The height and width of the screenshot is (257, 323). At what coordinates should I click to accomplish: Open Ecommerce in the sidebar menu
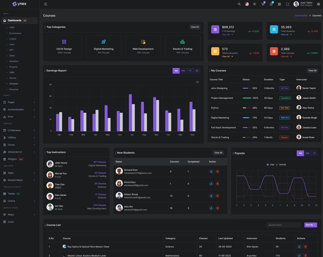click(x=15, y=33)
